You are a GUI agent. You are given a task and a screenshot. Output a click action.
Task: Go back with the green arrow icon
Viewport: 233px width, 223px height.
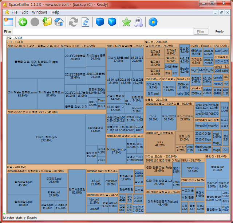click(23, 22)
